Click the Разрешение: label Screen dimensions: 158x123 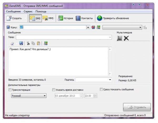tap(126, 76)
